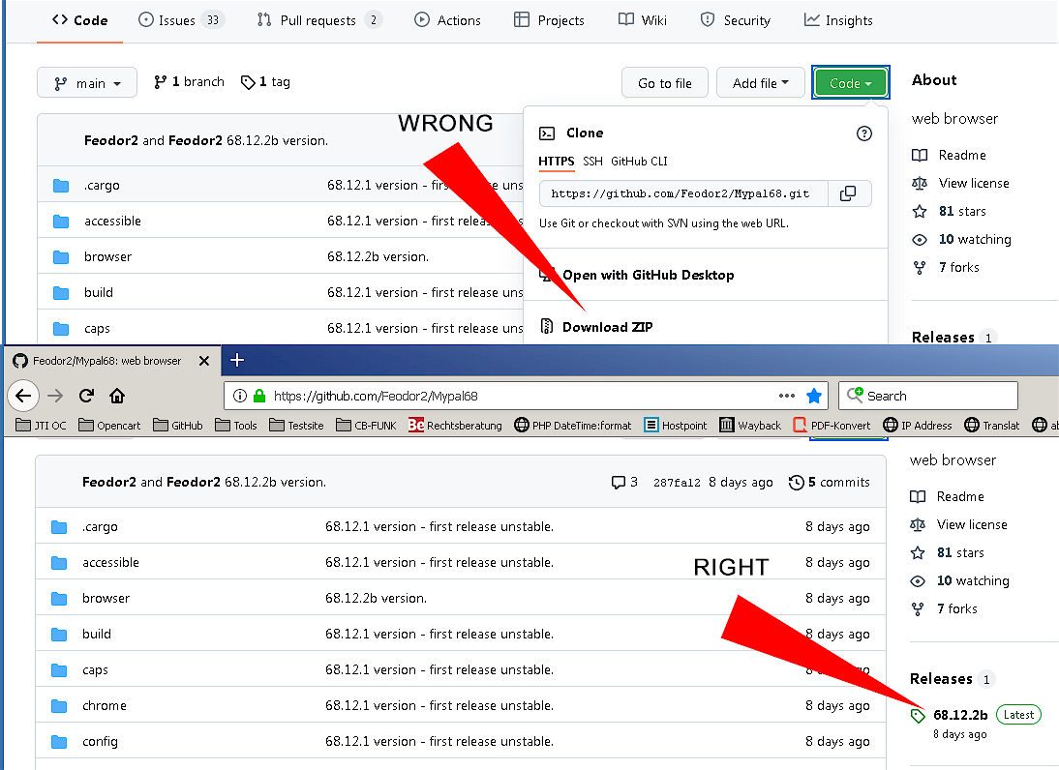Open the Readme link in top About panel
1059x770 pixels.
pyautogui.click(x=949, y=155)
